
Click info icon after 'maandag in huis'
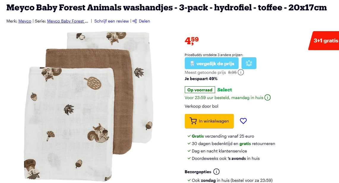267,97
